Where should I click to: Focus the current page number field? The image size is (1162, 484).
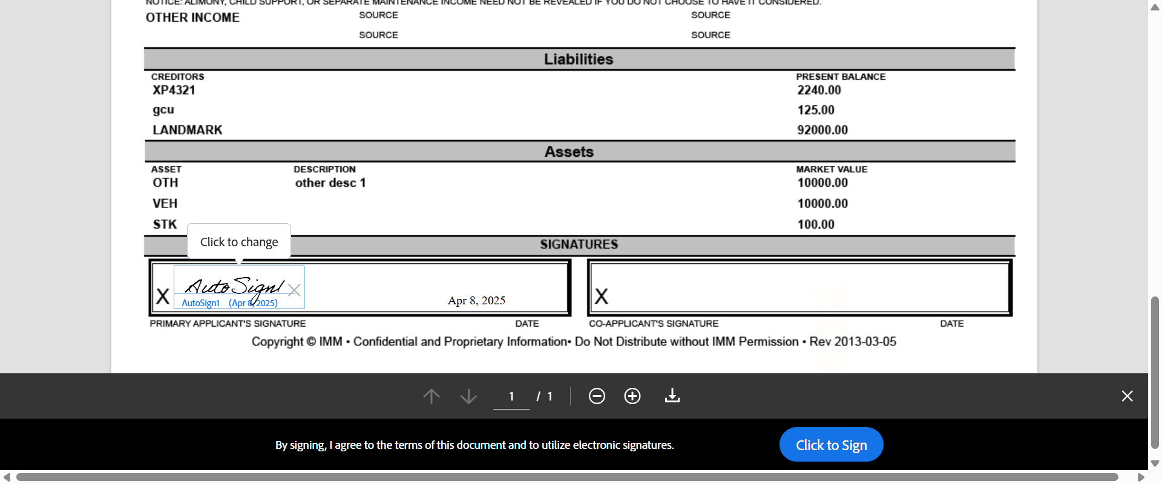(511, 396)
